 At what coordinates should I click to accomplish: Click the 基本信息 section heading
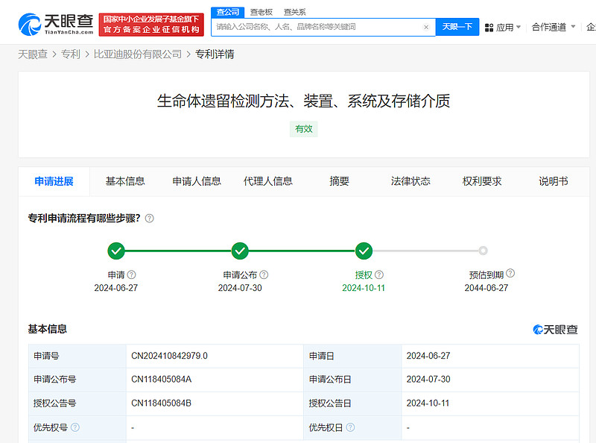point(48,329)
